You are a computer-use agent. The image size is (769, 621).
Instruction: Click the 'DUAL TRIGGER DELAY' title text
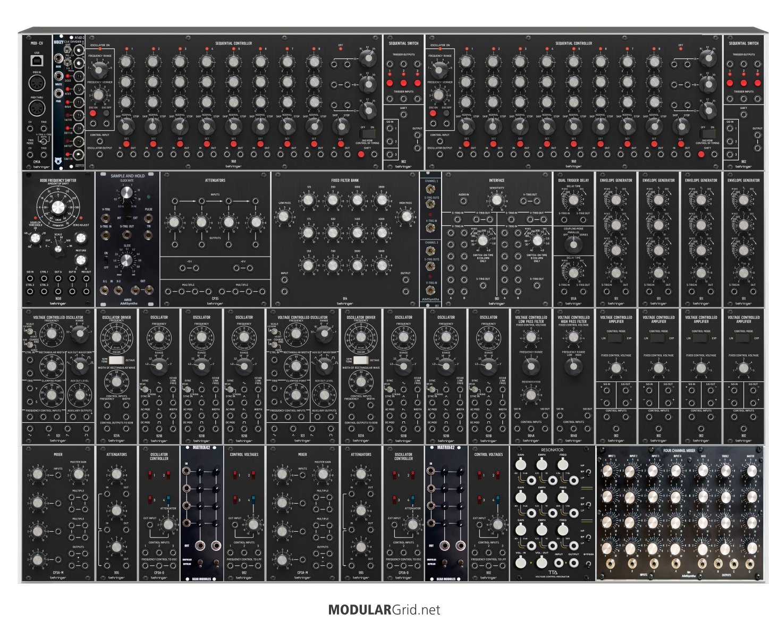(x=573, y=180)
